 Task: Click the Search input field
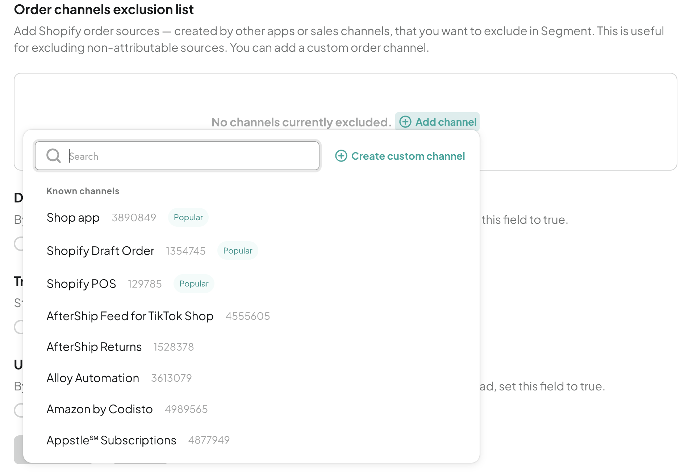[x=177, y=156]
